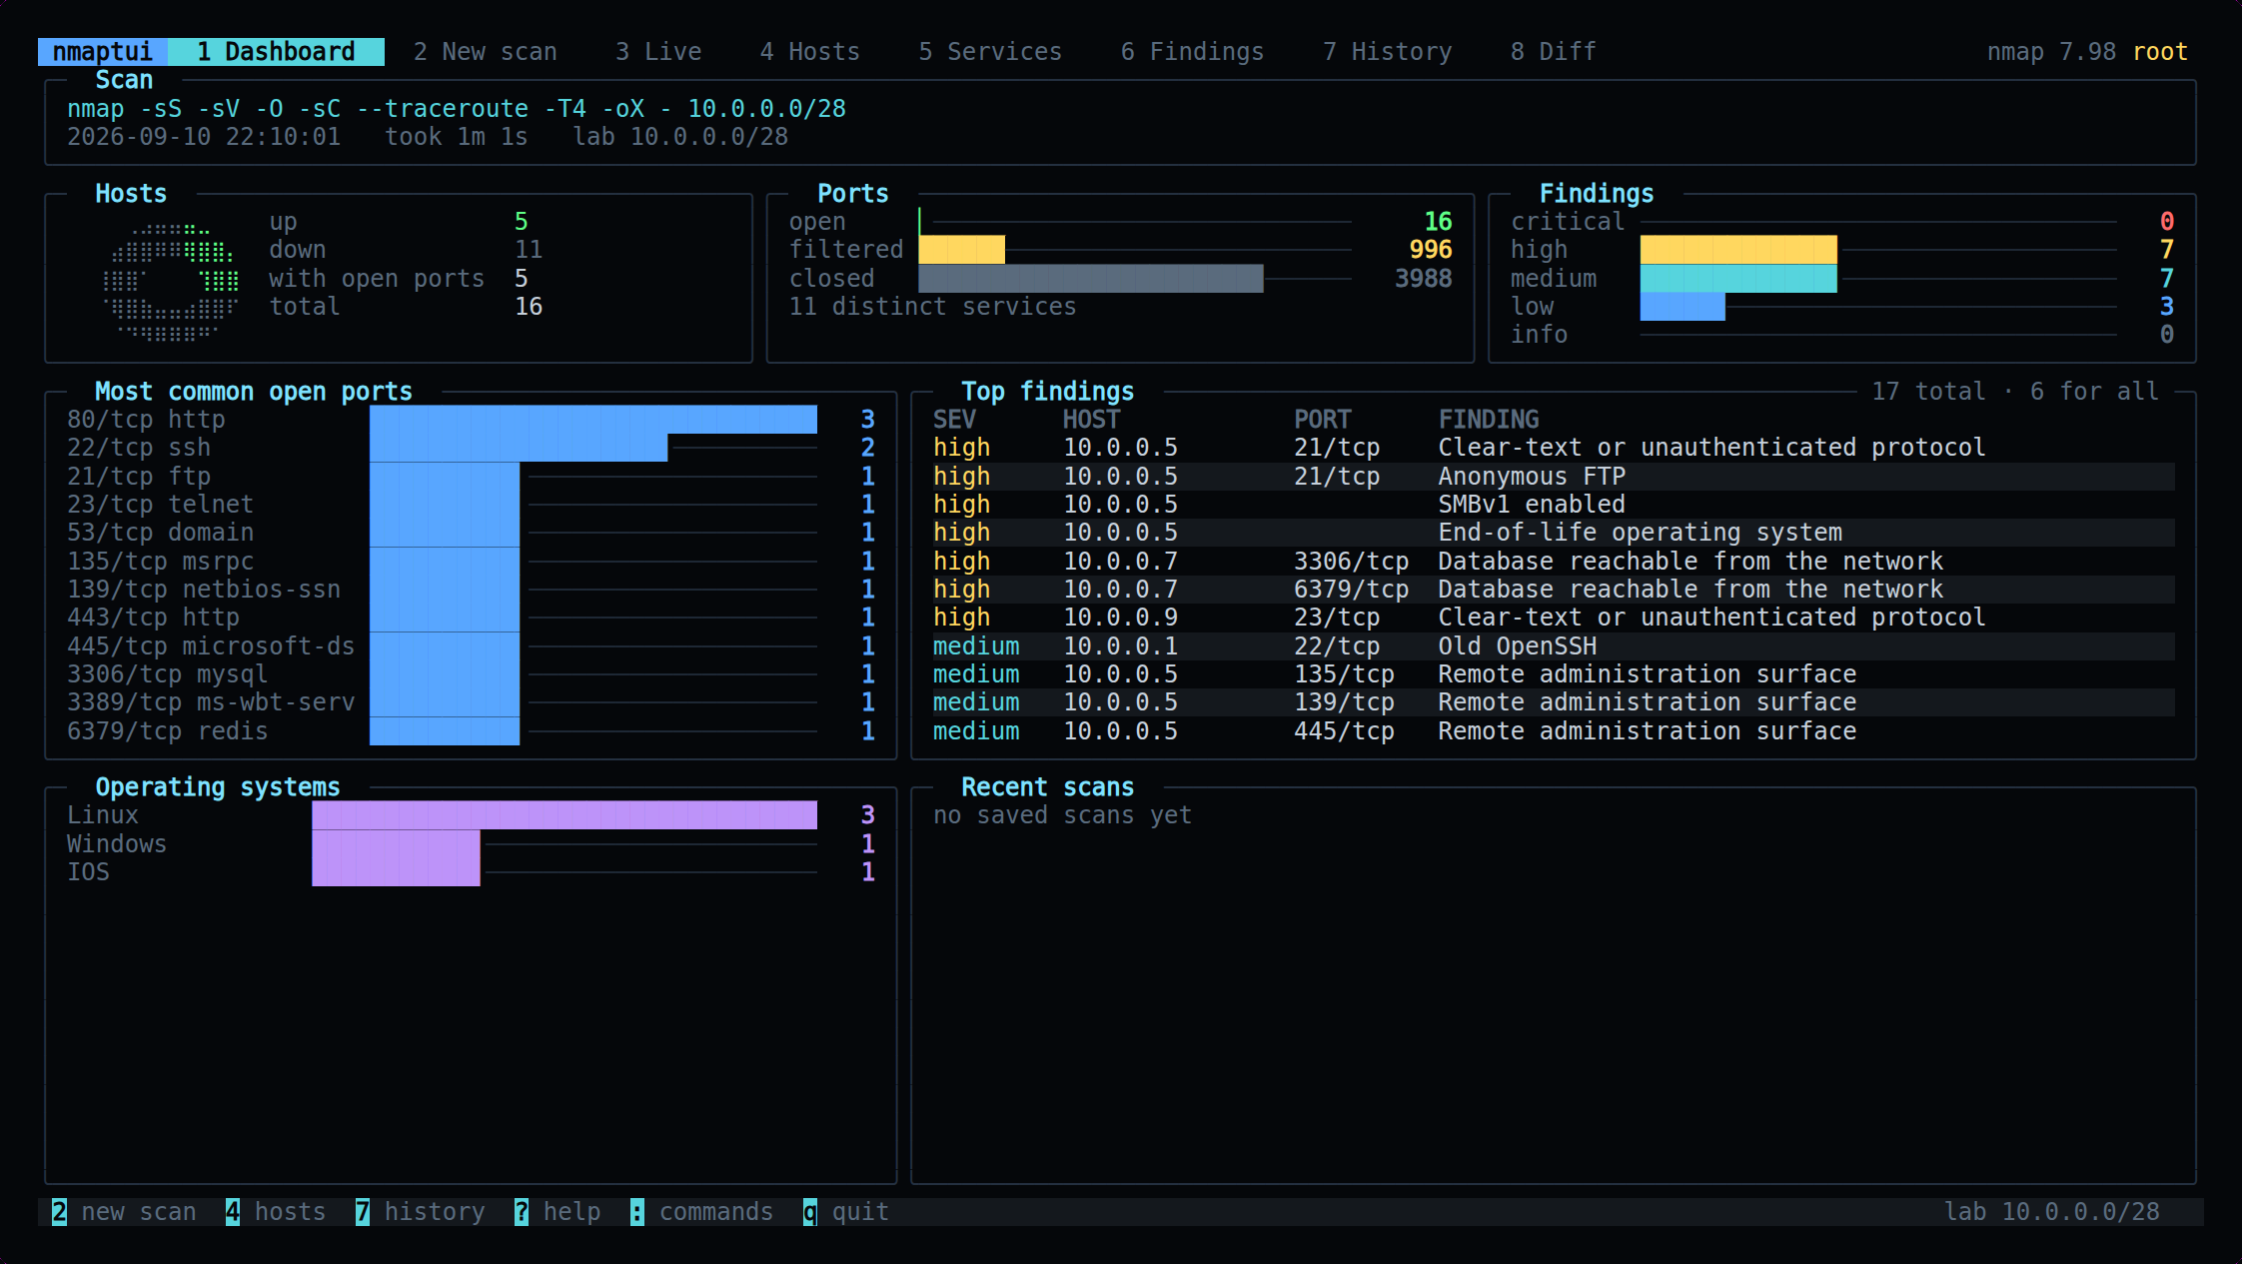This screenshot has width=2242, height=1264.
Task: Click the hosts donut chart
Action: (x=171, y=282)
